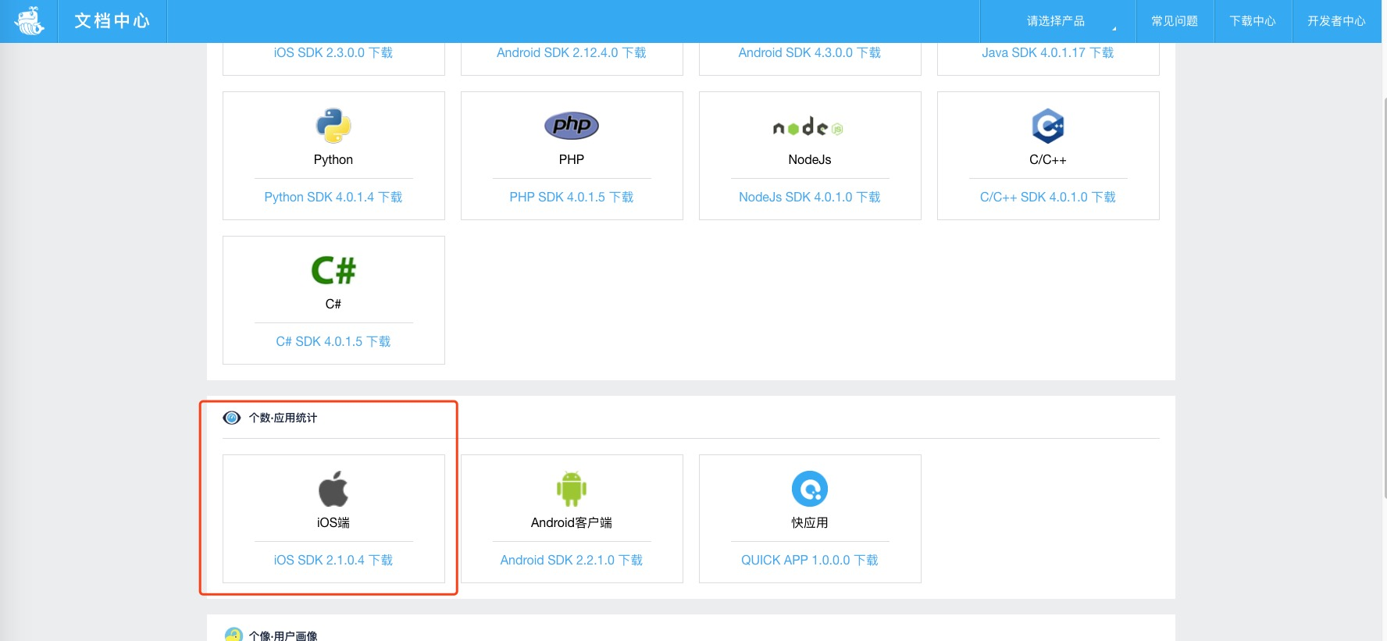Download C/C++ SDK 4.0.1.0
Viewport: 1387px width, 641px height.
[x=1048, y=197]
